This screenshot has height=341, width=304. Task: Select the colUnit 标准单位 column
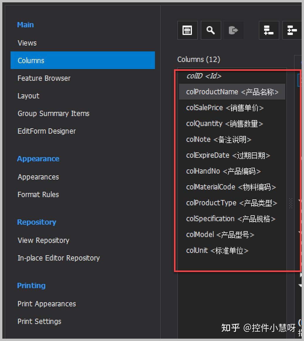coord(217,251)
